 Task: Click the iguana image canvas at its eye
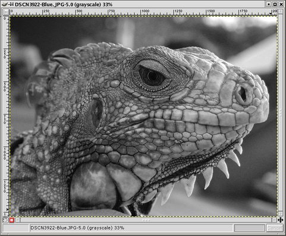pyautogui.click(x=152, y=76)
